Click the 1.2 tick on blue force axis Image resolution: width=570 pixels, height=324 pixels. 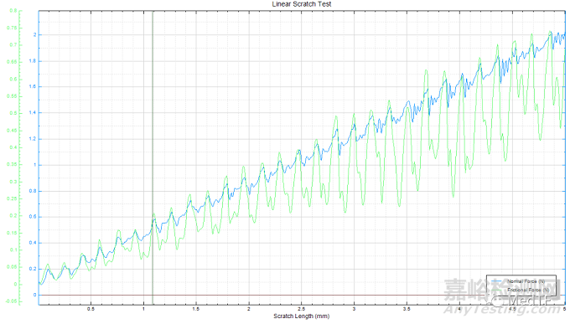[33, 139]
